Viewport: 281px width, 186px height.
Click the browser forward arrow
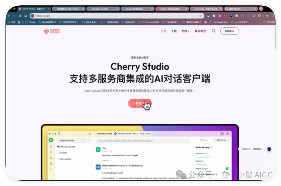[14, 16]
